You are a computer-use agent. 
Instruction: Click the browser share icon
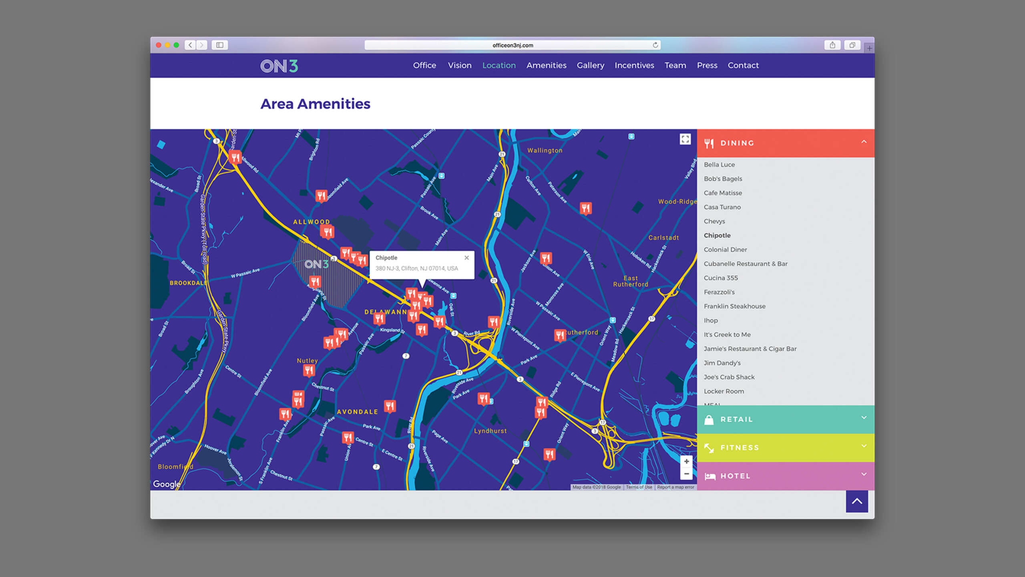click(832, 45)
